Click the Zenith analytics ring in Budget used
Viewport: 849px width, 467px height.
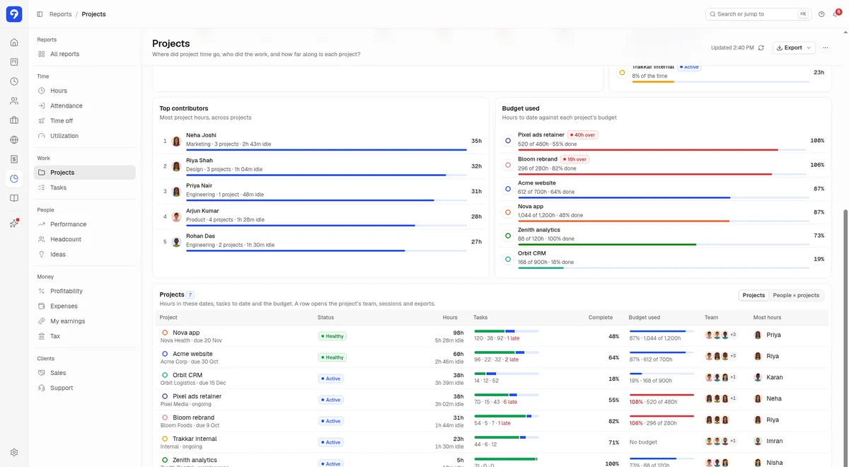click(x=507, y=236)
